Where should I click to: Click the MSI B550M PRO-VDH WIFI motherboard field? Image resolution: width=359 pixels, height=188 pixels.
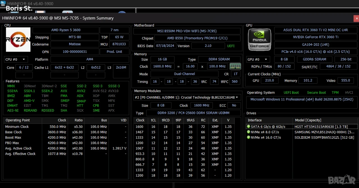pyautogui.click(x=187, y=31)
